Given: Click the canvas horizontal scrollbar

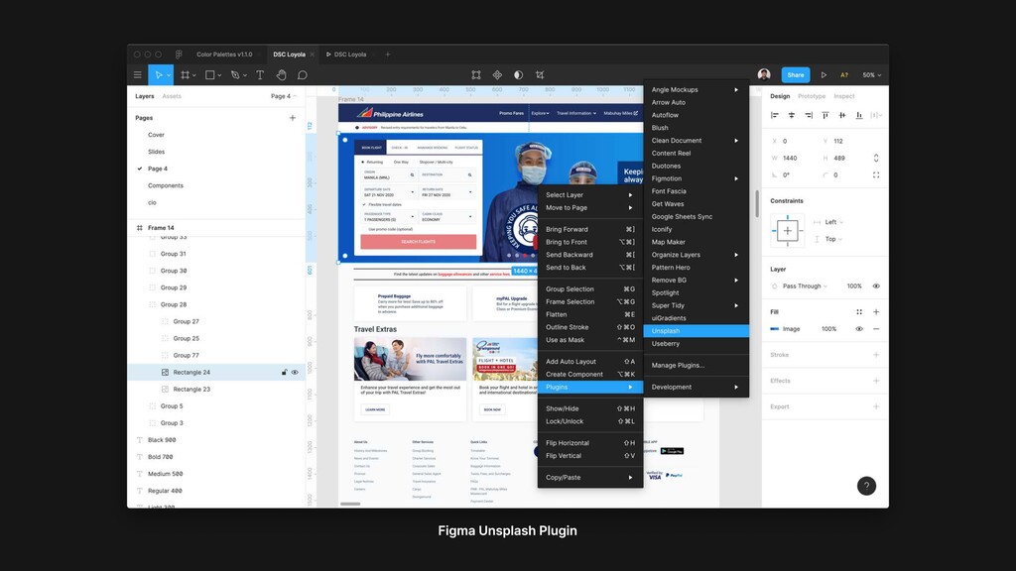Looking at the screenshot, I should point(350,504).
